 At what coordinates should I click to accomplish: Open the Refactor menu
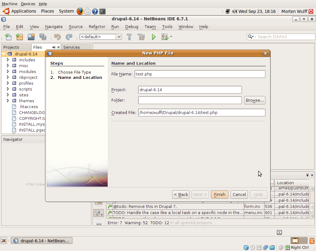point(97,26)
